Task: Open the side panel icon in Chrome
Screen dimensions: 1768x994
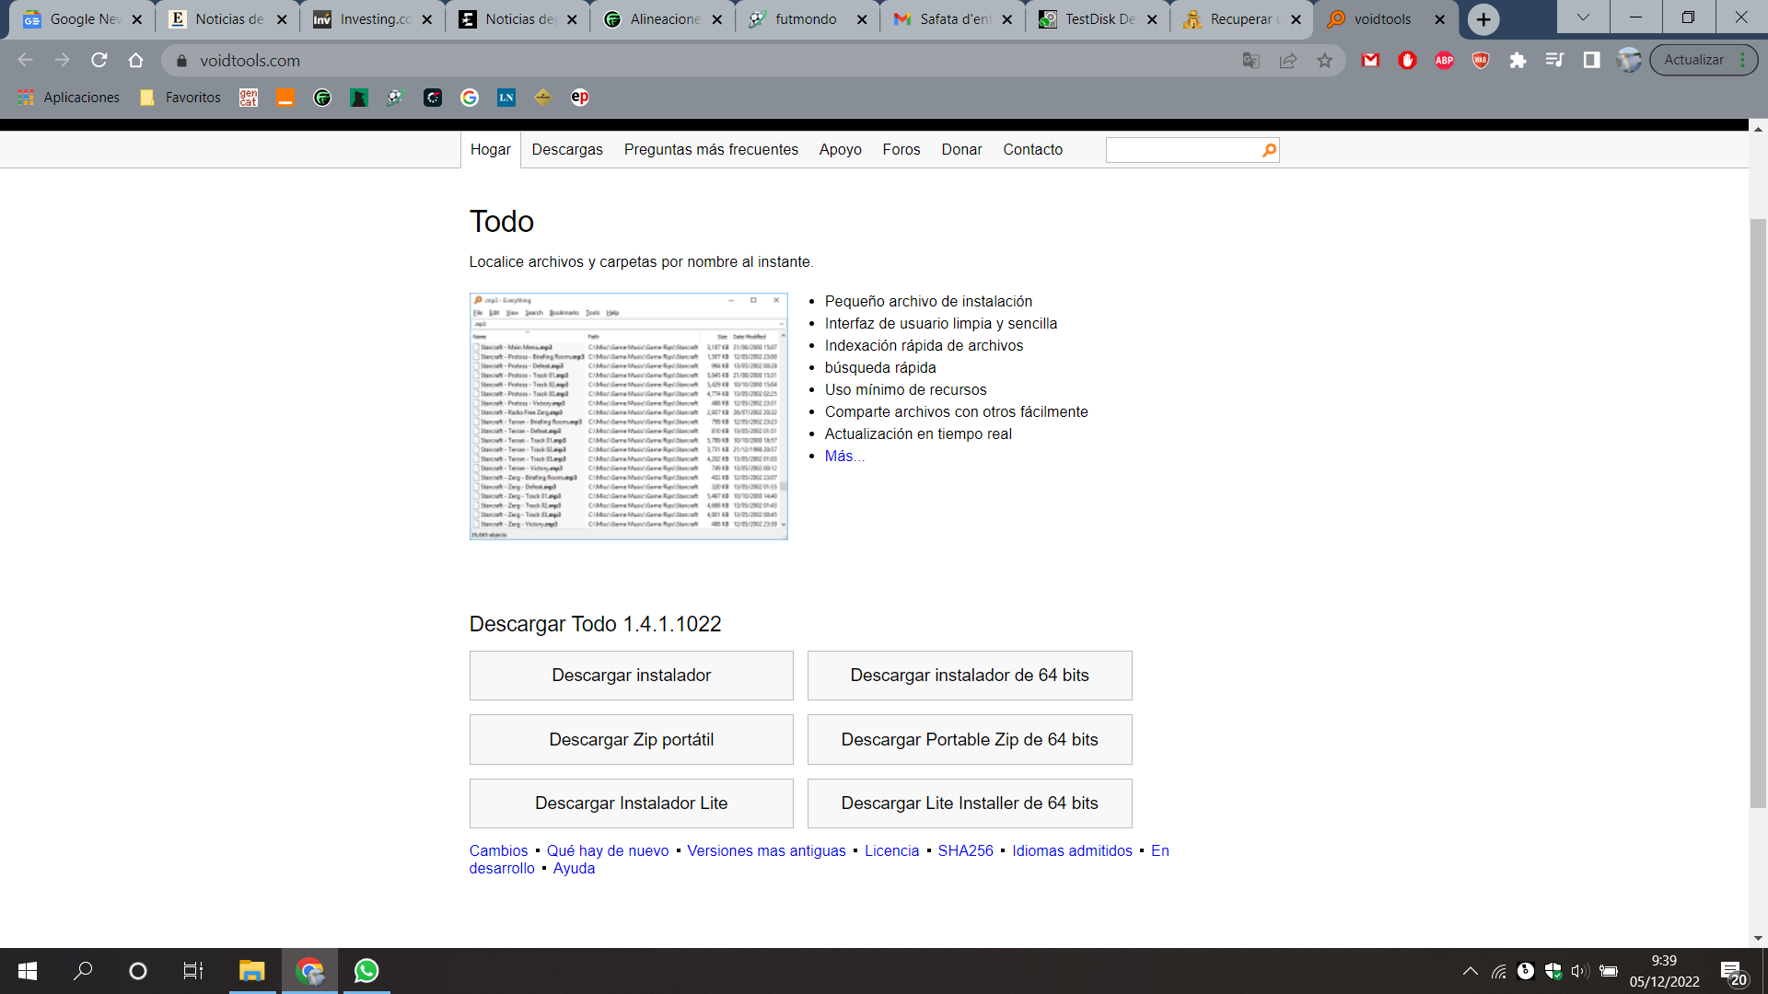Action: (x=1591, y=61)
